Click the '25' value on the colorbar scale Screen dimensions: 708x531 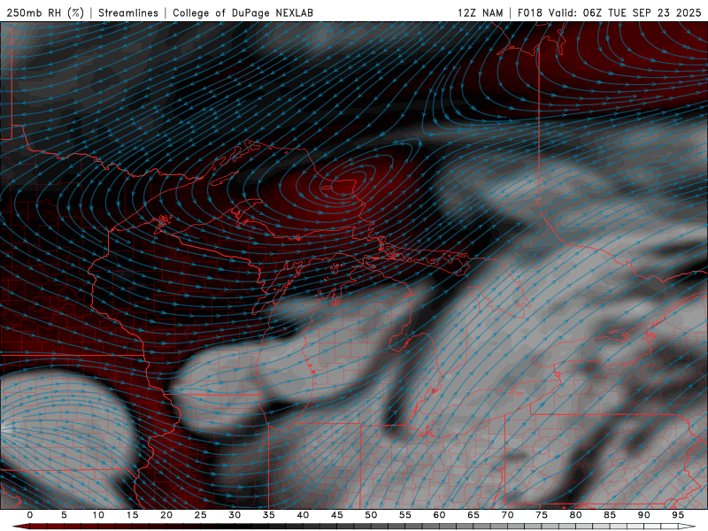(201, 515)
